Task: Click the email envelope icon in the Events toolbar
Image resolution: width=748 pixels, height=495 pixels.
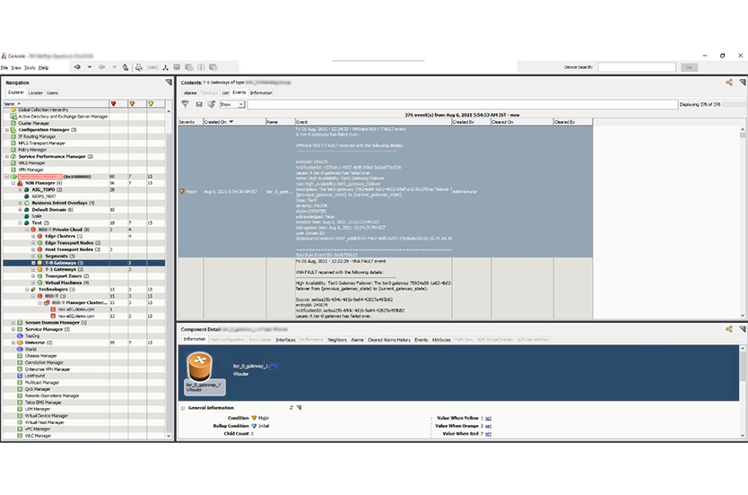Action: click(198, 104)
